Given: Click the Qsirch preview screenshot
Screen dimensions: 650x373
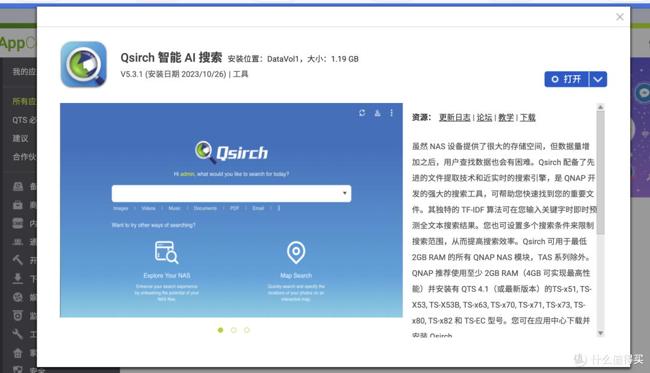Looking at the screenshot, I should pos(231,210).
